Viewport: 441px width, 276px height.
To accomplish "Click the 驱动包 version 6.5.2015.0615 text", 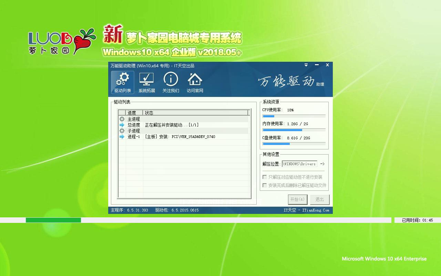I will (177, 210).
